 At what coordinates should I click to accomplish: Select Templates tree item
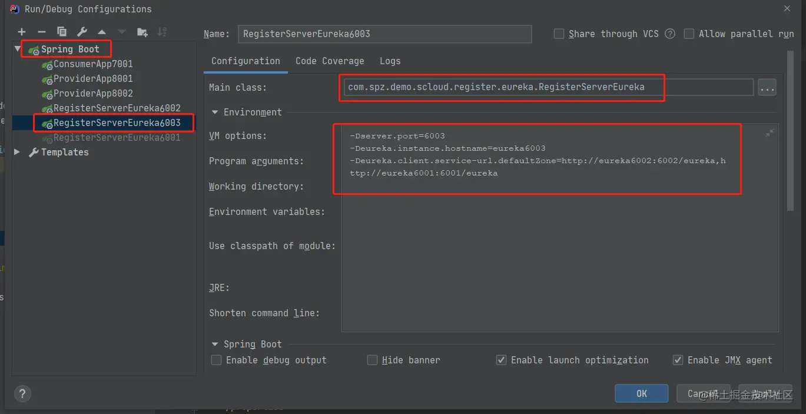65,152
